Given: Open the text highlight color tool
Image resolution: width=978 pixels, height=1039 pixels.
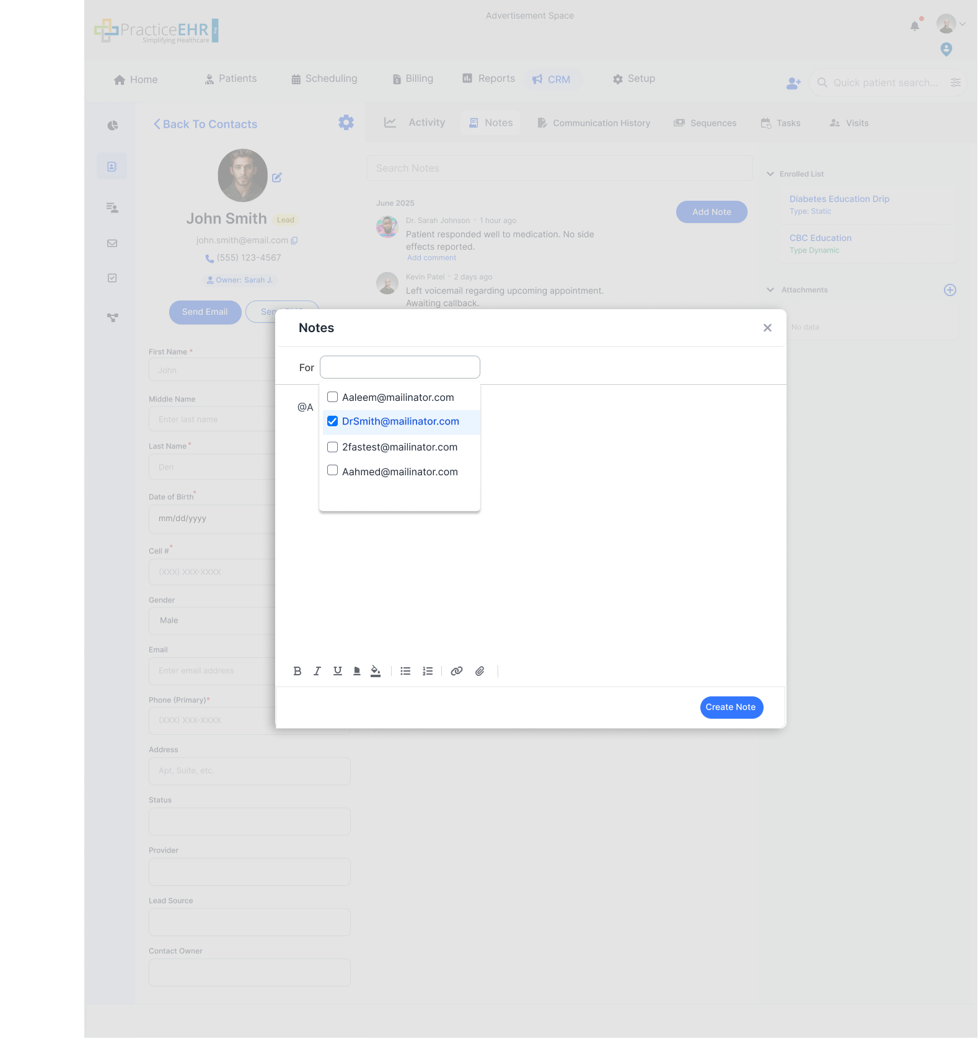Looking at the screenshot, I should coord(357,671).
